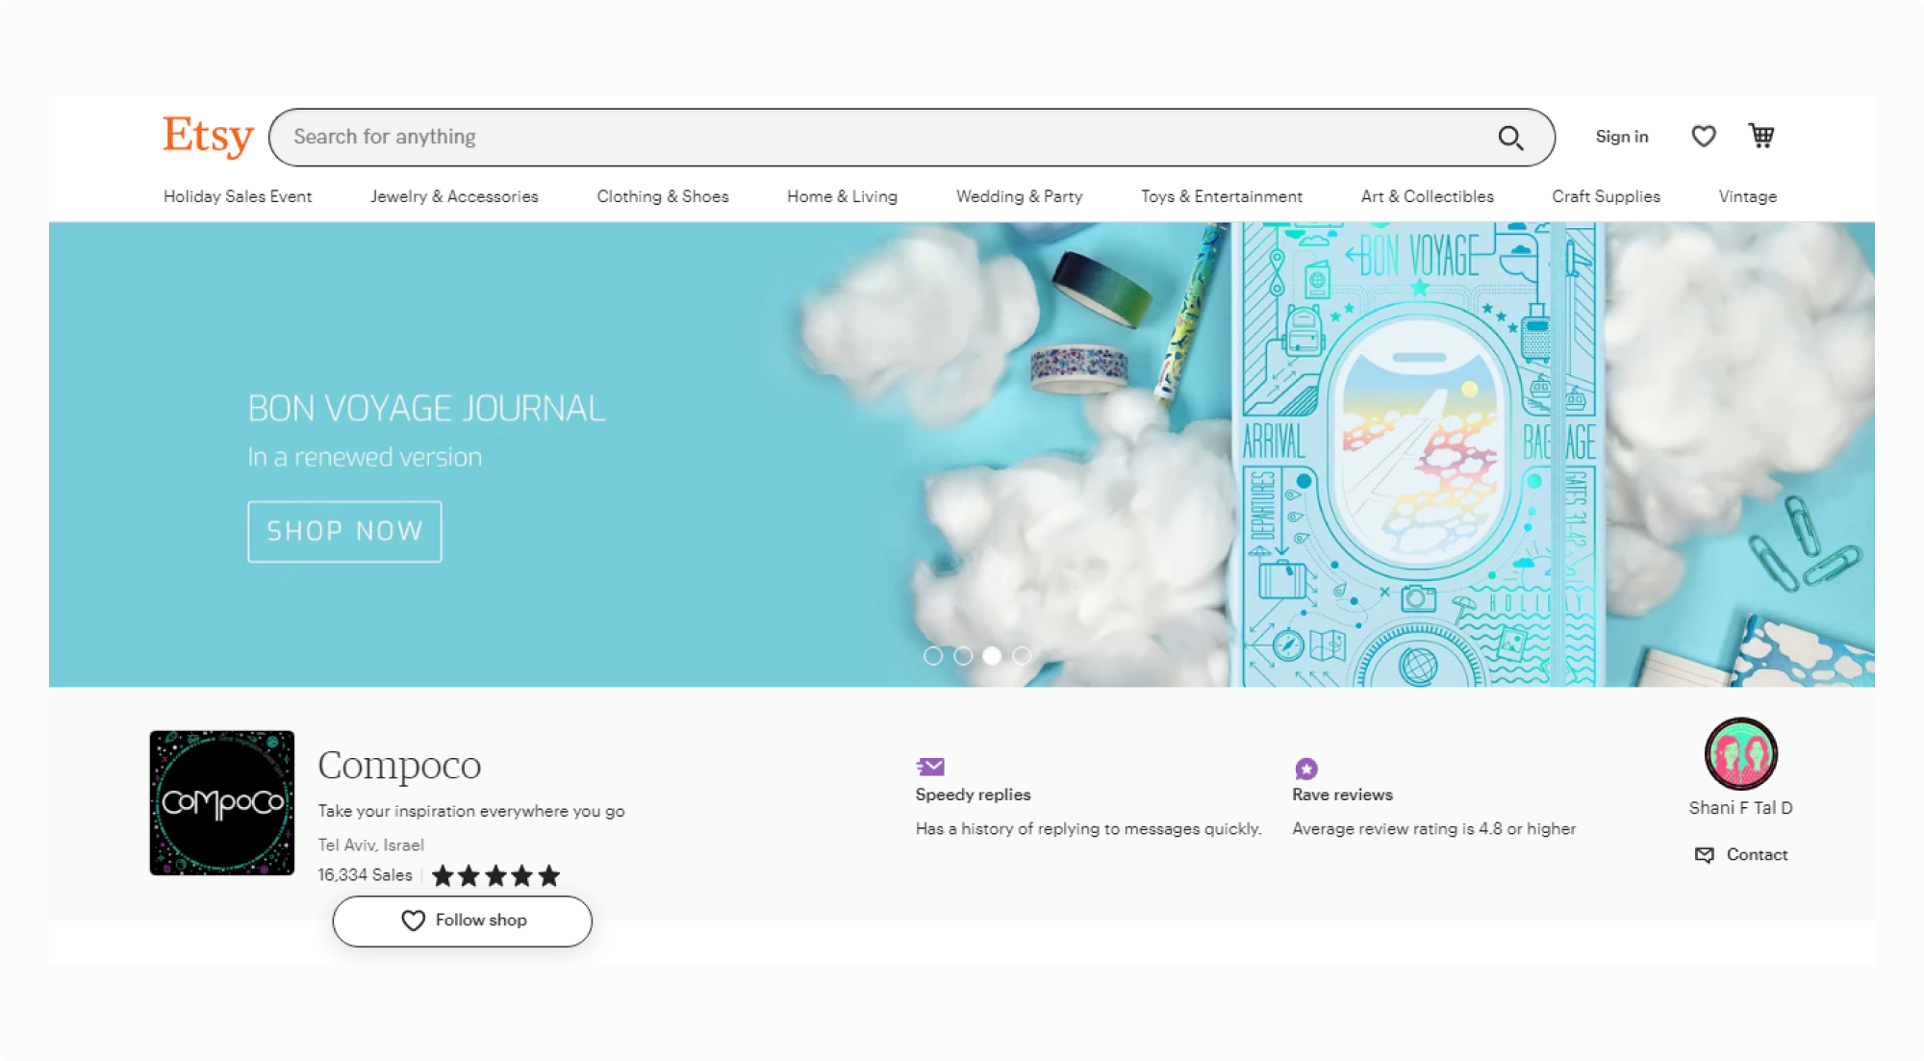Click the Etsy logo
Image resolution: width=1924 pixels, height=1061 pixels.
[x=207, y=137]
